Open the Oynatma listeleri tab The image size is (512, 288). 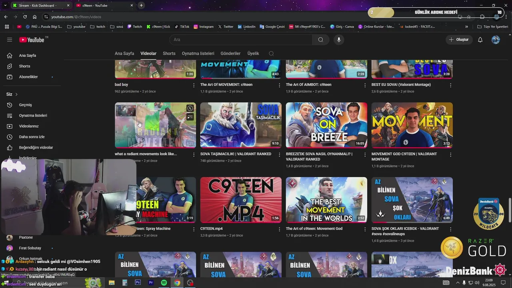point(198,54)
